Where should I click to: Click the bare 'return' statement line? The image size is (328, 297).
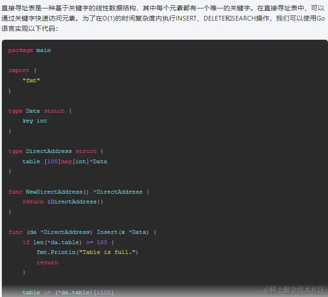[47, 262]
